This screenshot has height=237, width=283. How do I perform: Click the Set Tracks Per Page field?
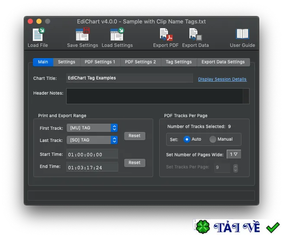(222, 168)
